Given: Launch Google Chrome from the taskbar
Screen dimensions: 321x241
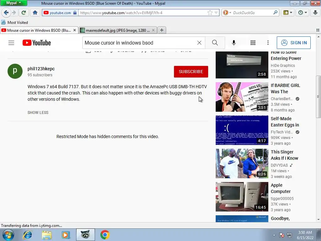Looking at the screenshot, I should coord(105,235).
